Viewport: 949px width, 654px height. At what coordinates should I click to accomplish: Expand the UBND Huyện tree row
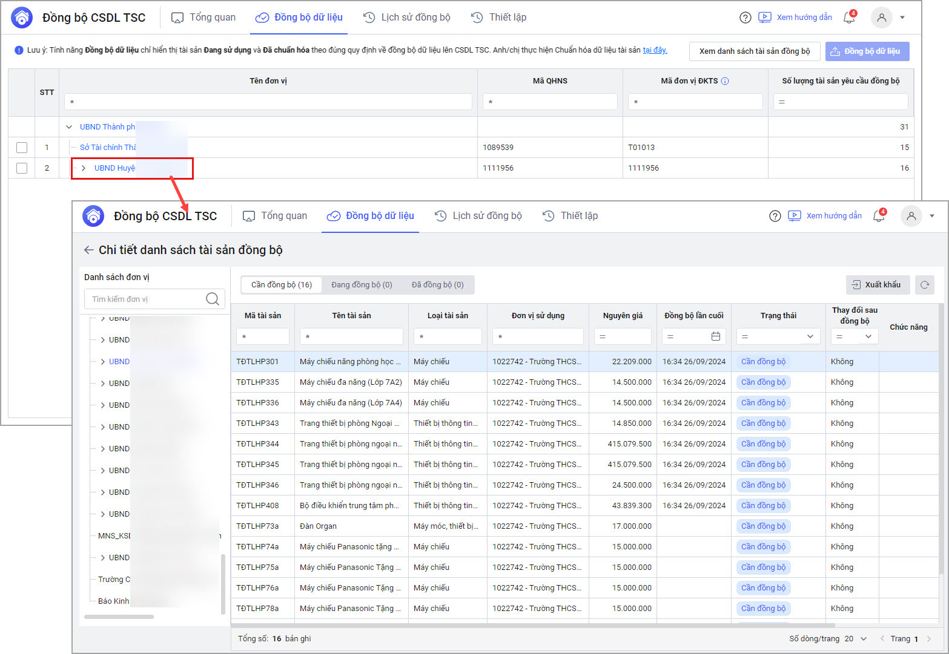(84, 168)
